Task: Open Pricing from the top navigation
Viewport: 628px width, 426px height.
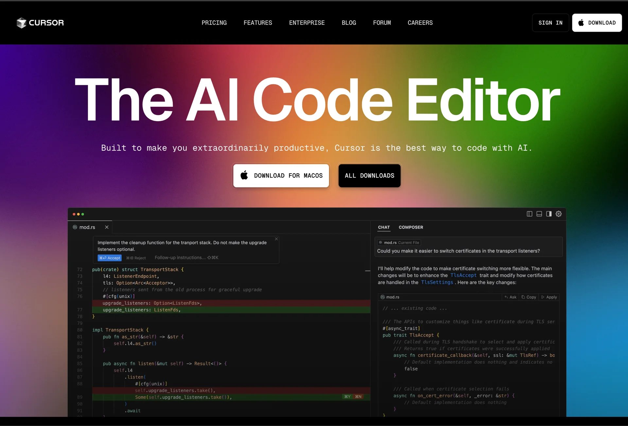Action: 214,23
